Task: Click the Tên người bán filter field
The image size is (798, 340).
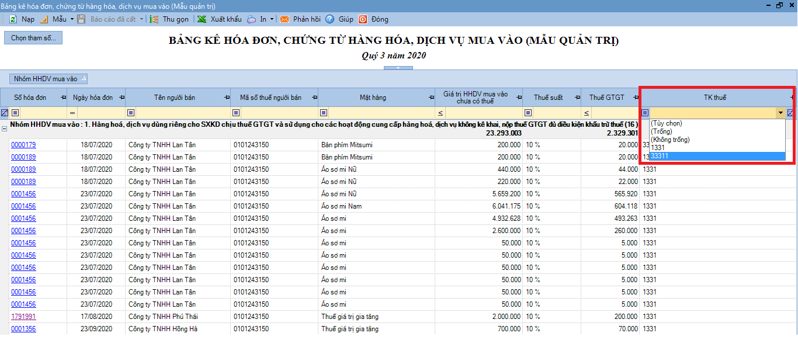Action: [x=182, y=113]
